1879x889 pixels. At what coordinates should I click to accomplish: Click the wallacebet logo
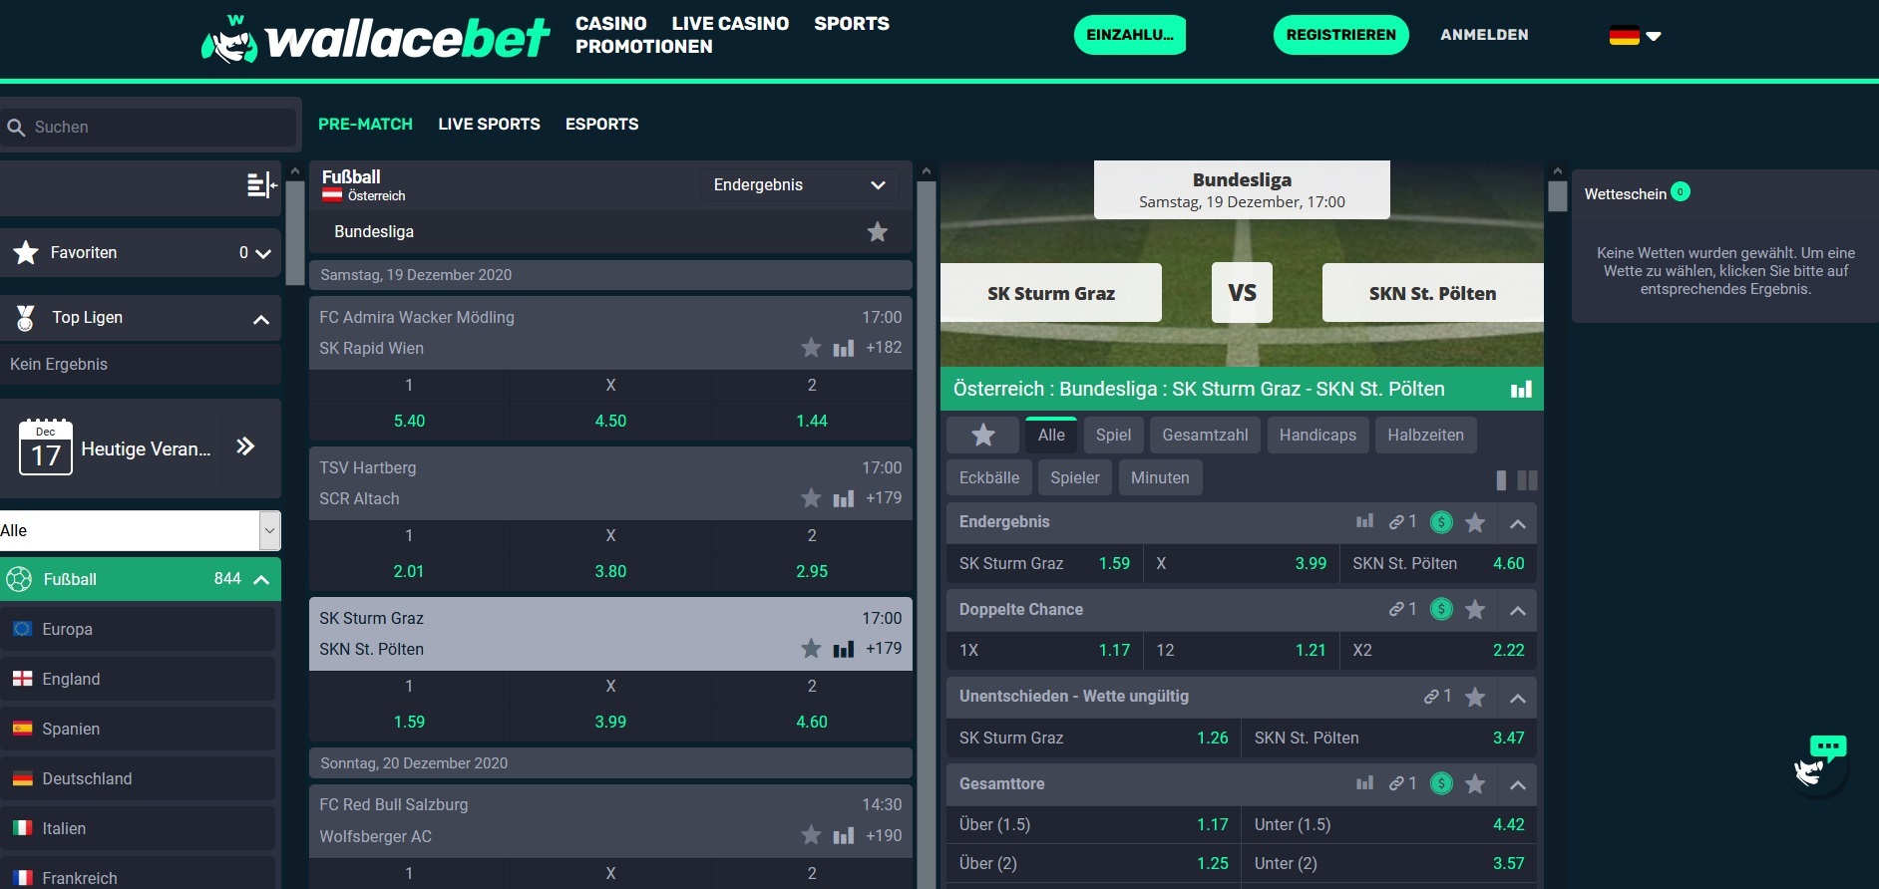[x=375, y=38]
